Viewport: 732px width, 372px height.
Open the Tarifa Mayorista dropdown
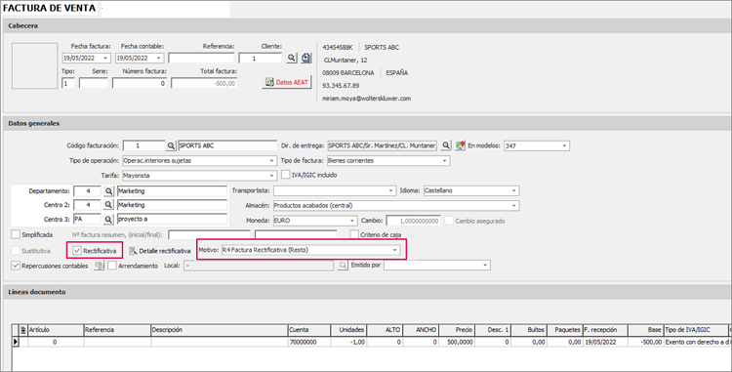tap(272, 176)
